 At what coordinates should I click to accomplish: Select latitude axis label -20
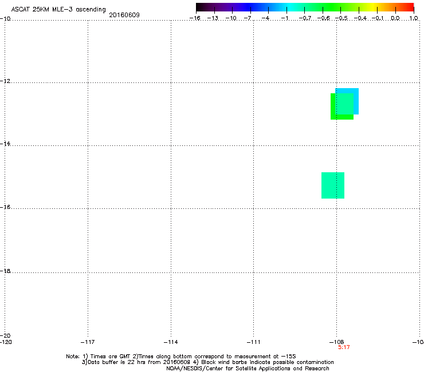(x=5, y=335)
